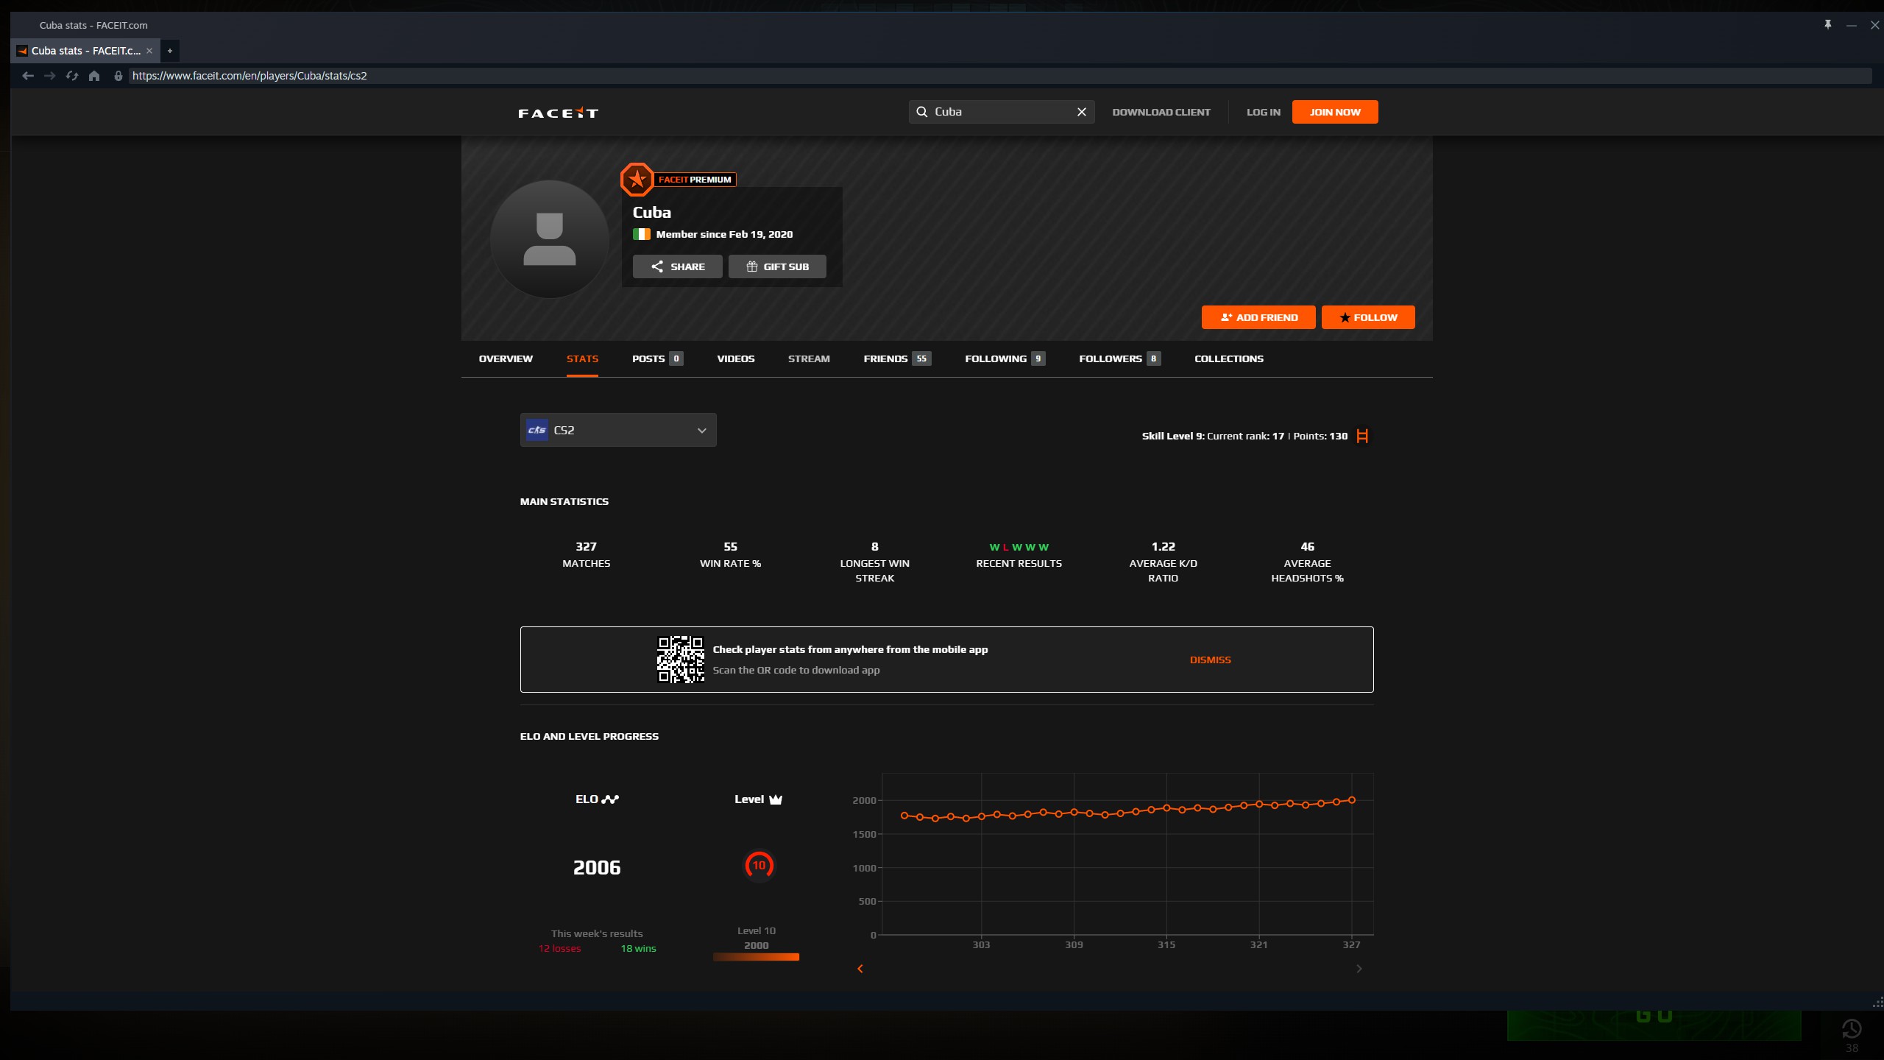
Task: Click the FACEIT Premium star badge
Action: (637, 180)
